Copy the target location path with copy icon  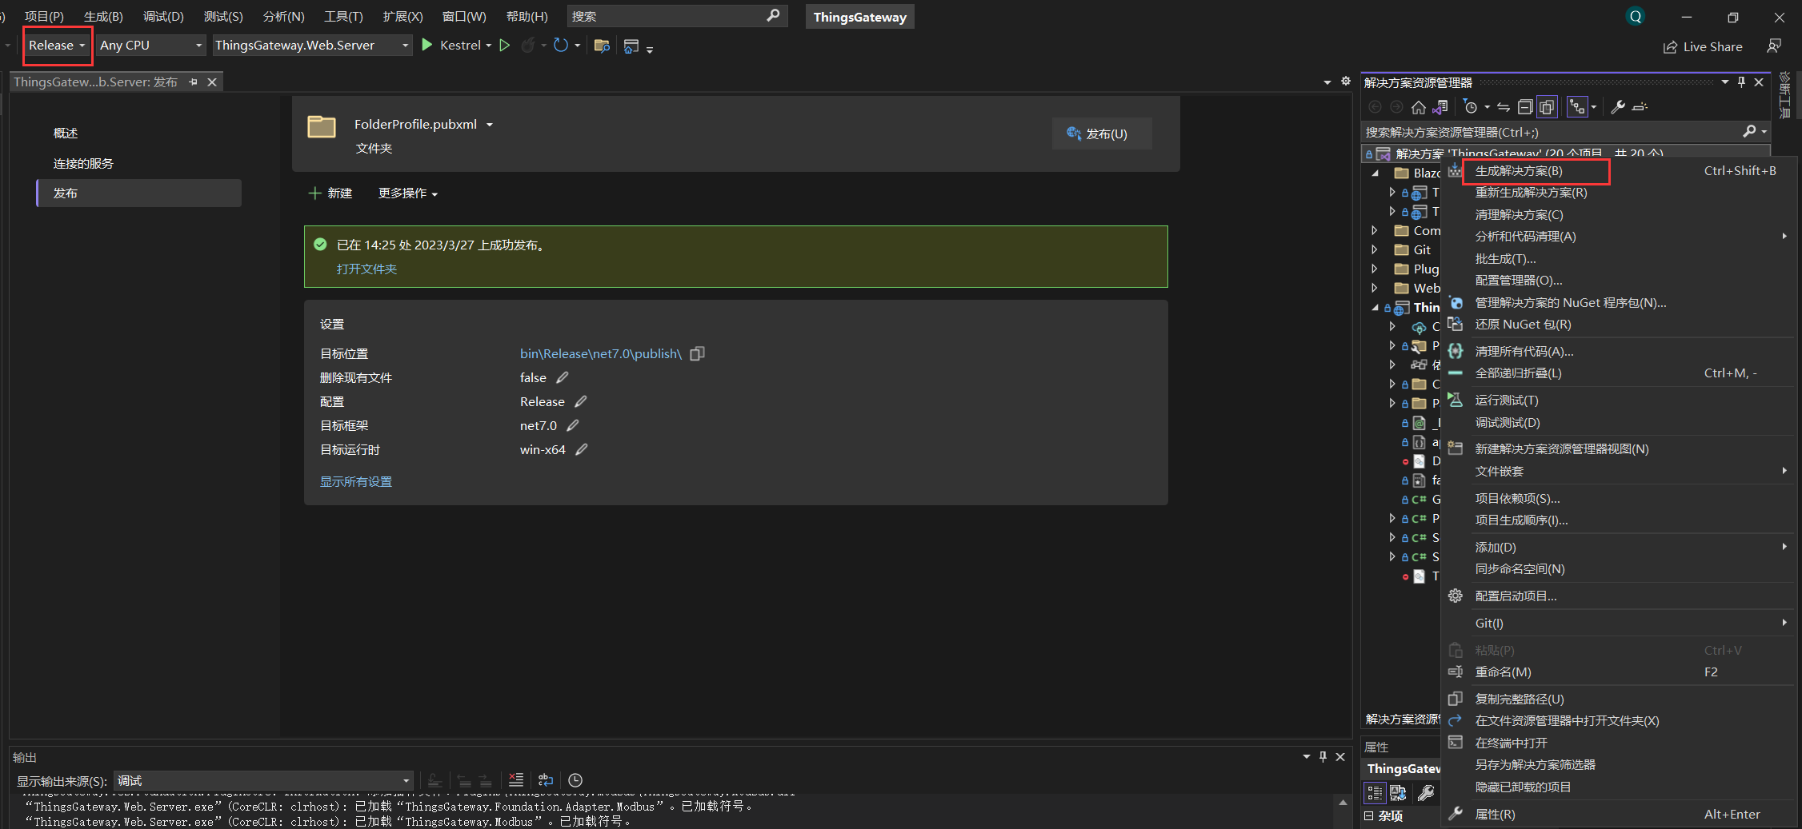(697, 353)
